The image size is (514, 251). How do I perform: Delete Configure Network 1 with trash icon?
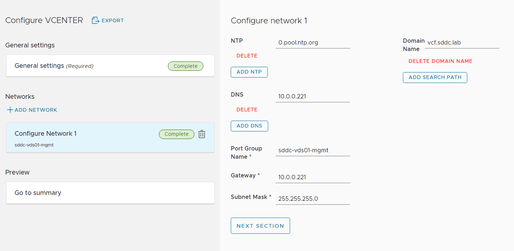coord(202,134)
